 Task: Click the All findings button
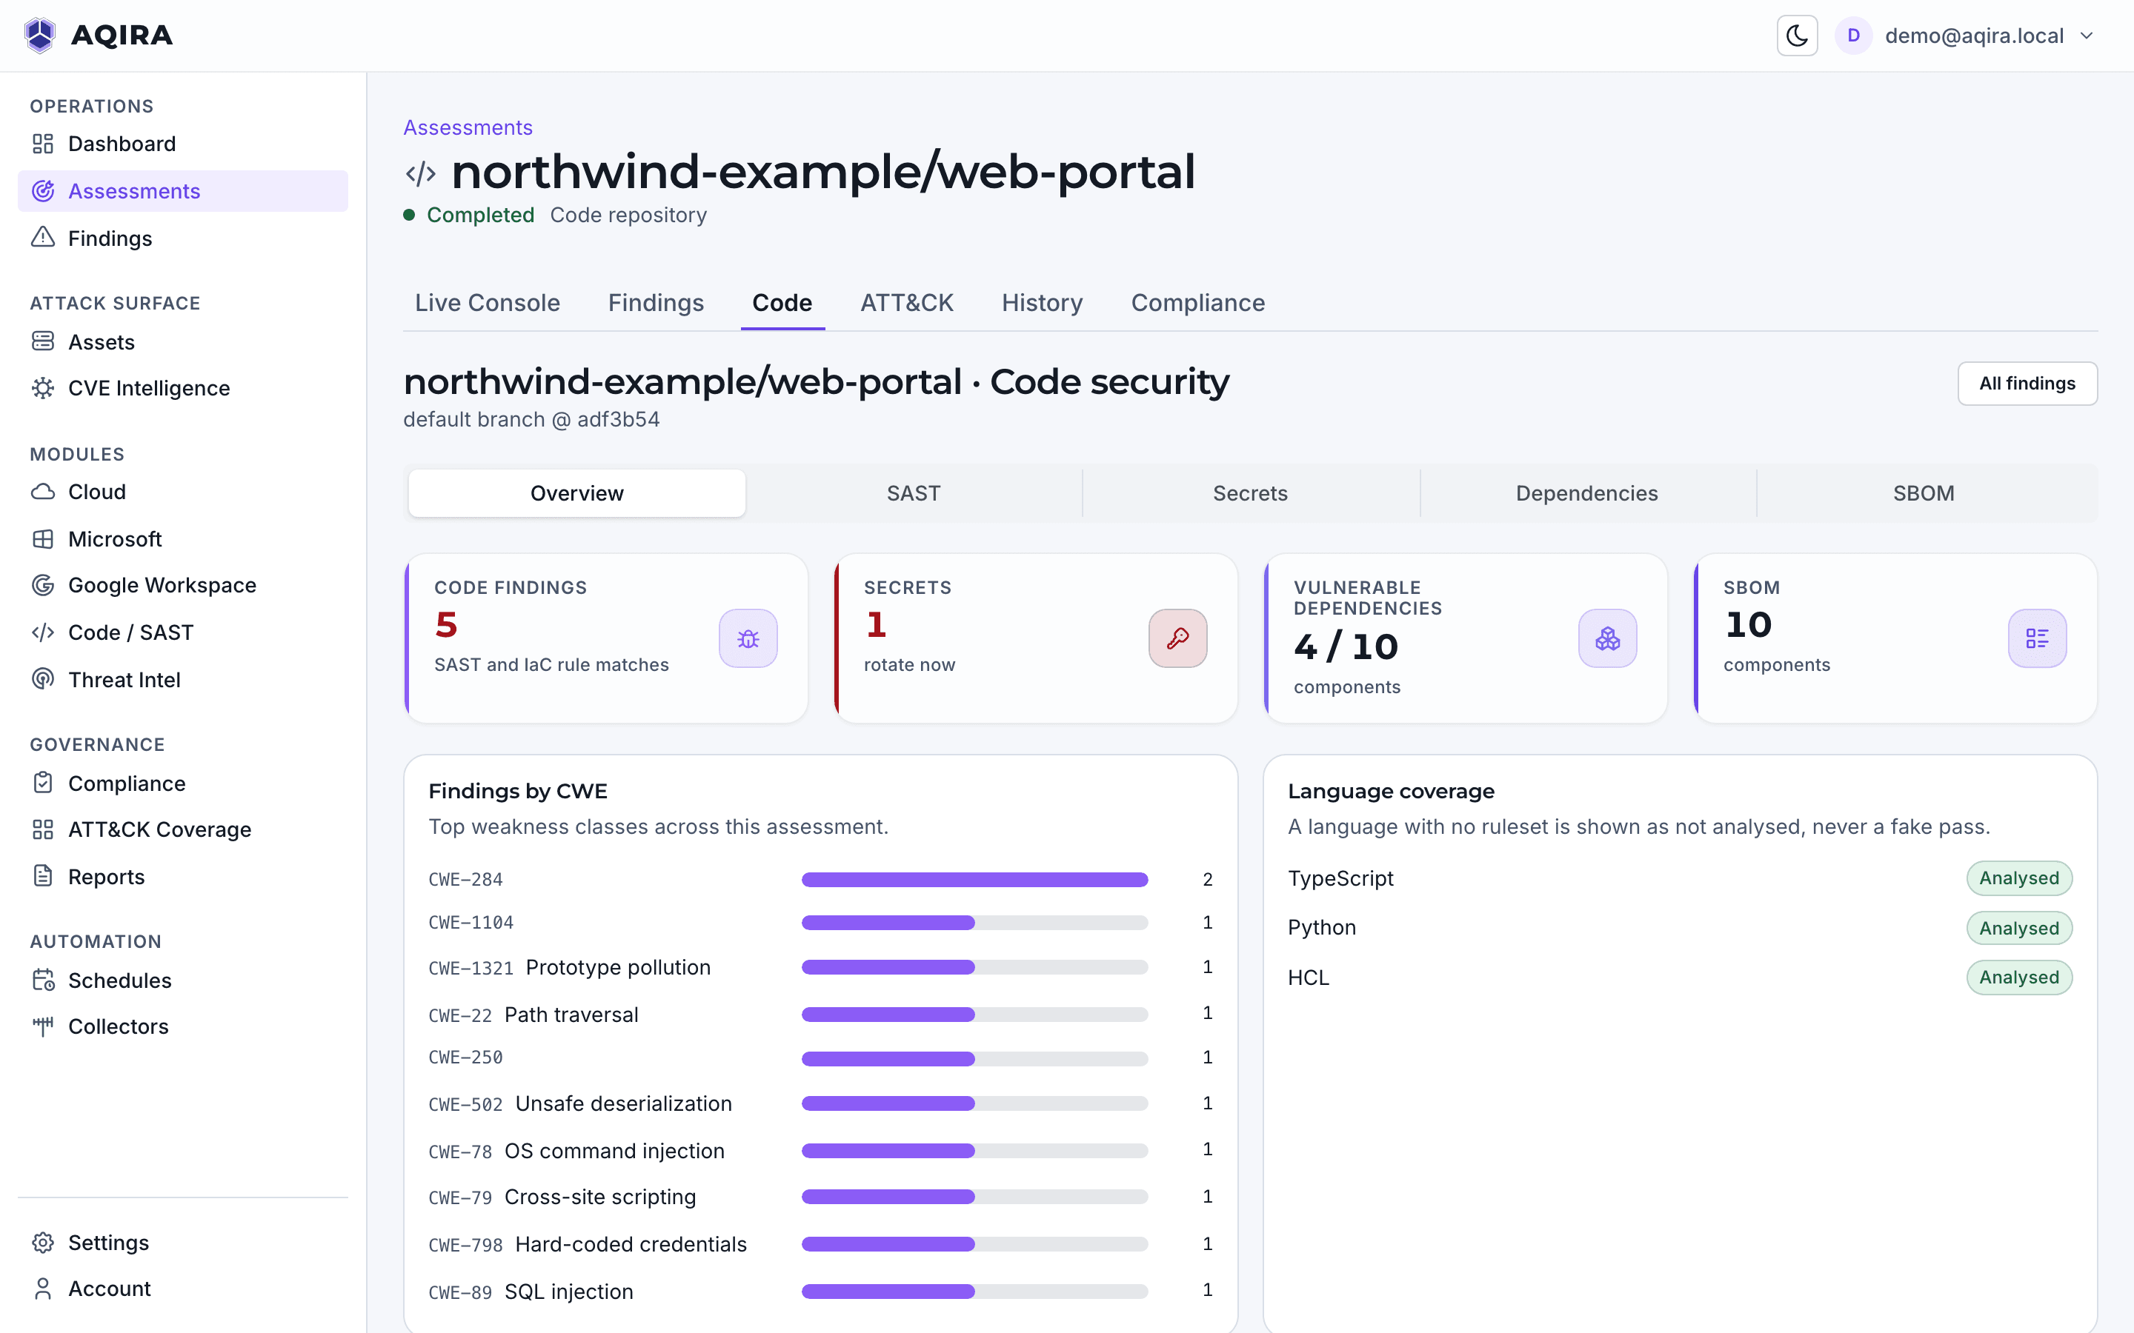pos(2027,384)
